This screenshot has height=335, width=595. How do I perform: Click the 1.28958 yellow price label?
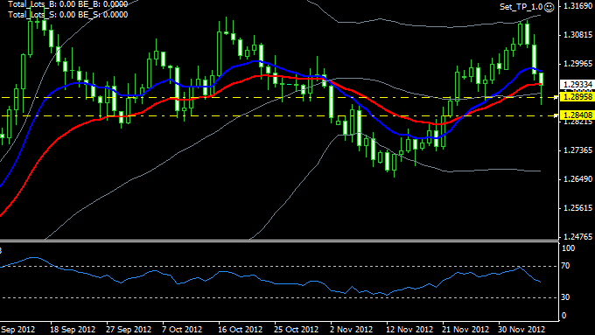tap(577, 97)
